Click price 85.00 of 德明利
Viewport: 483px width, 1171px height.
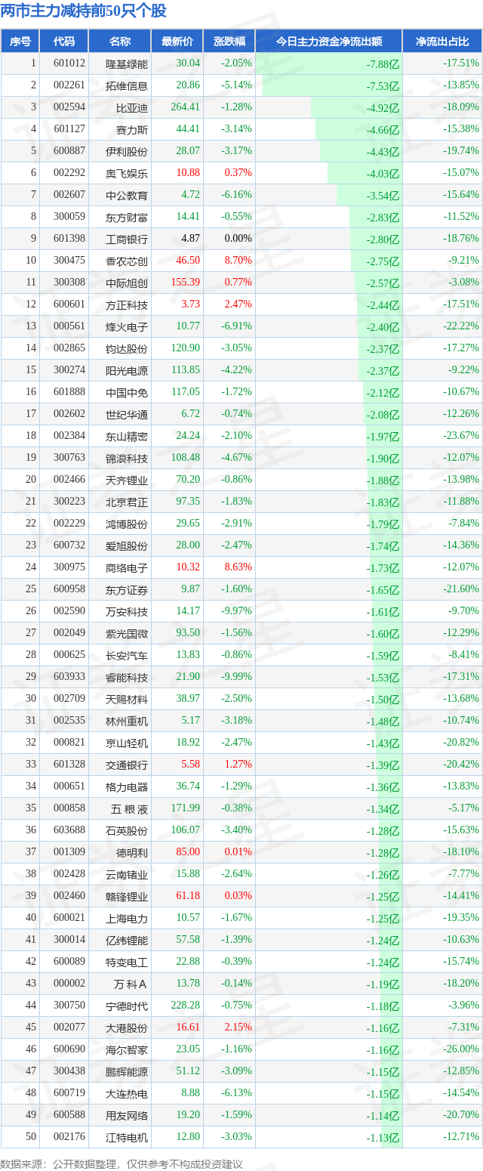point(188,852)
